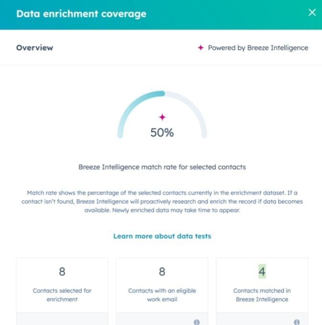Select the Contacts matched in Breeze Intelligence card
Image resolution: width=322 pixels, height=325 pixels.
pyautogui.click(x=262, y=285)
